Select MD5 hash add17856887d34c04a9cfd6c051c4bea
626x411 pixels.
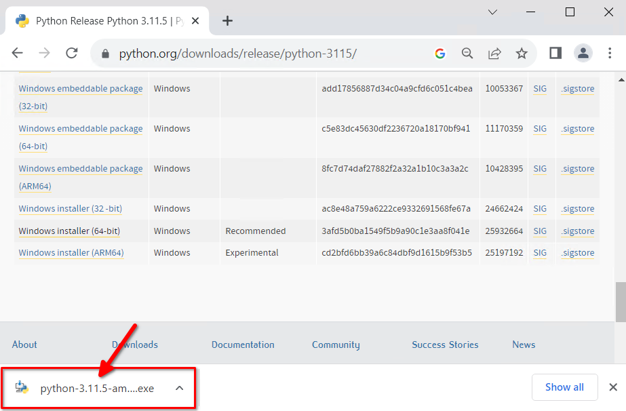pos(397,89)
